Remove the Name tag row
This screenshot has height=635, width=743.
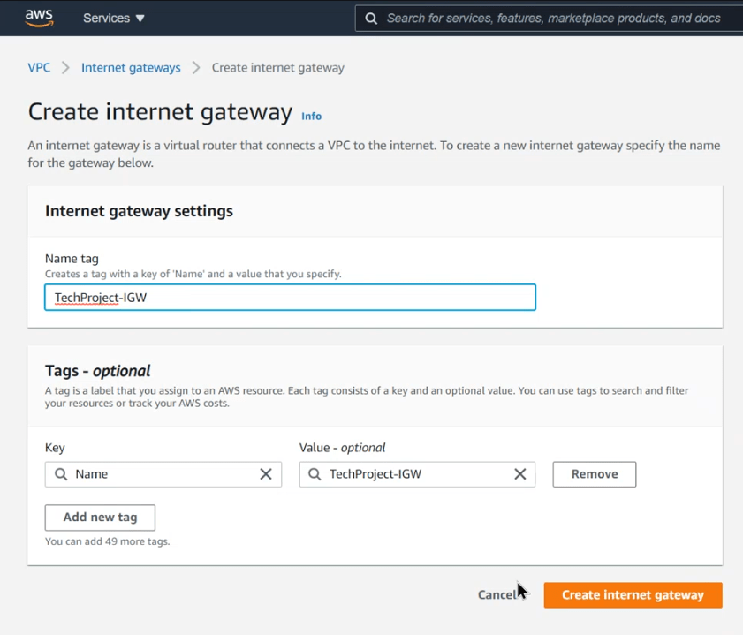pyautogui.click(x=594, y=474)
